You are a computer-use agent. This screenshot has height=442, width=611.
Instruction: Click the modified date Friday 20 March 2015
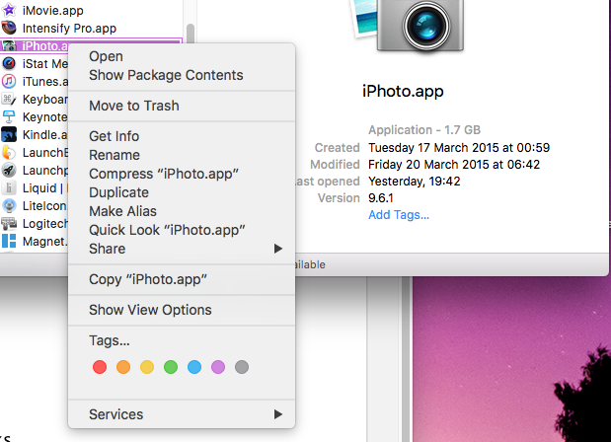pyautogui.click(x=454, y=165)
